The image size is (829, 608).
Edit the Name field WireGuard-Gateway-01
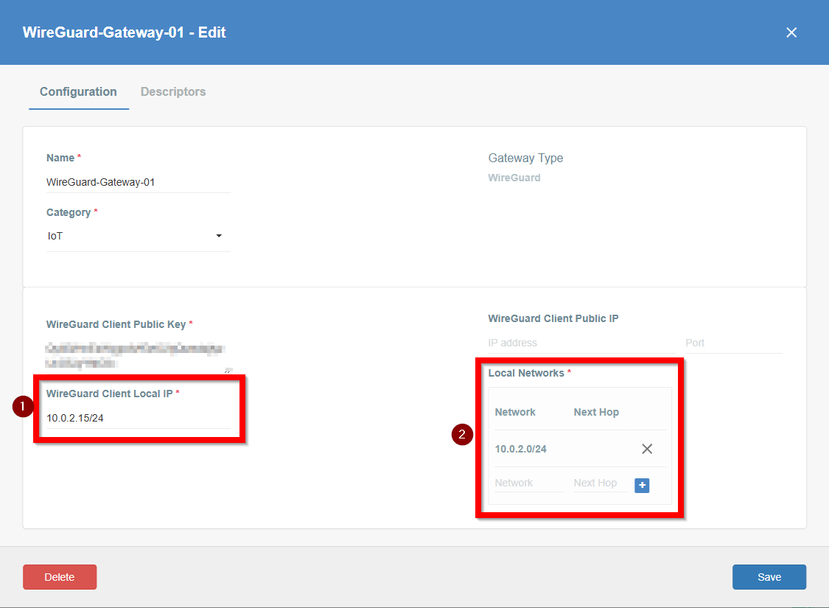click(x=139, y=183)
